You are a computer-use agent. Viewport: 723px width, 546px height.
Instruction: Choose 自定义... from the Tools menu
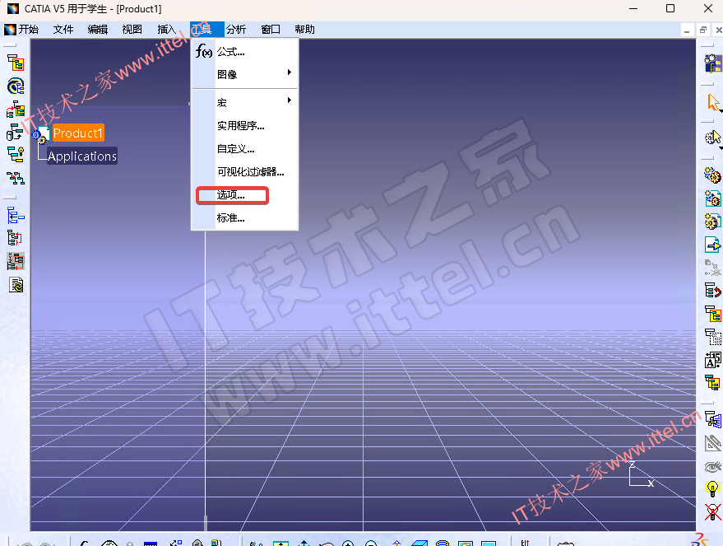click(245, 148)
